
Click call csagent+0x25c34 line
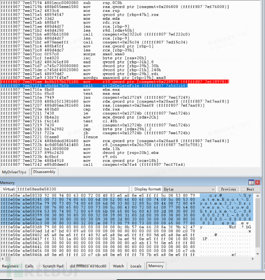pyautogui.click(x=94, y=42)
